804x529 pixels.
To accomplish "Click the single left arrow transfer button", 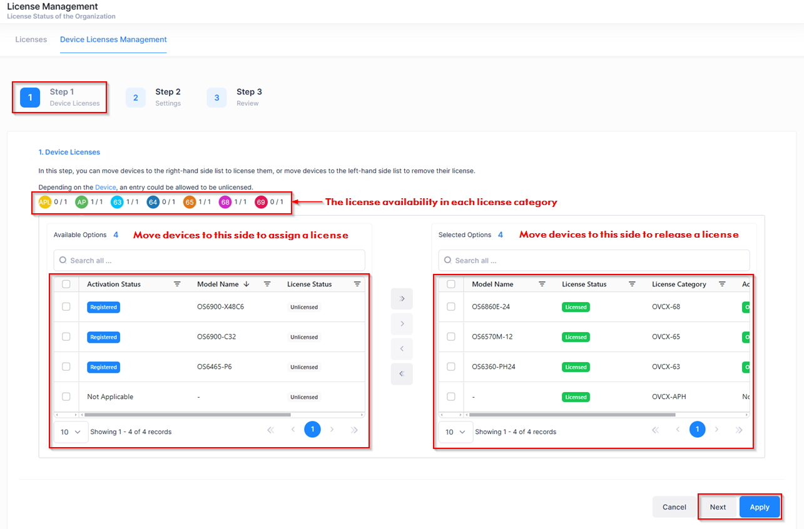I will pyautogui.click(x=402, y=349).
